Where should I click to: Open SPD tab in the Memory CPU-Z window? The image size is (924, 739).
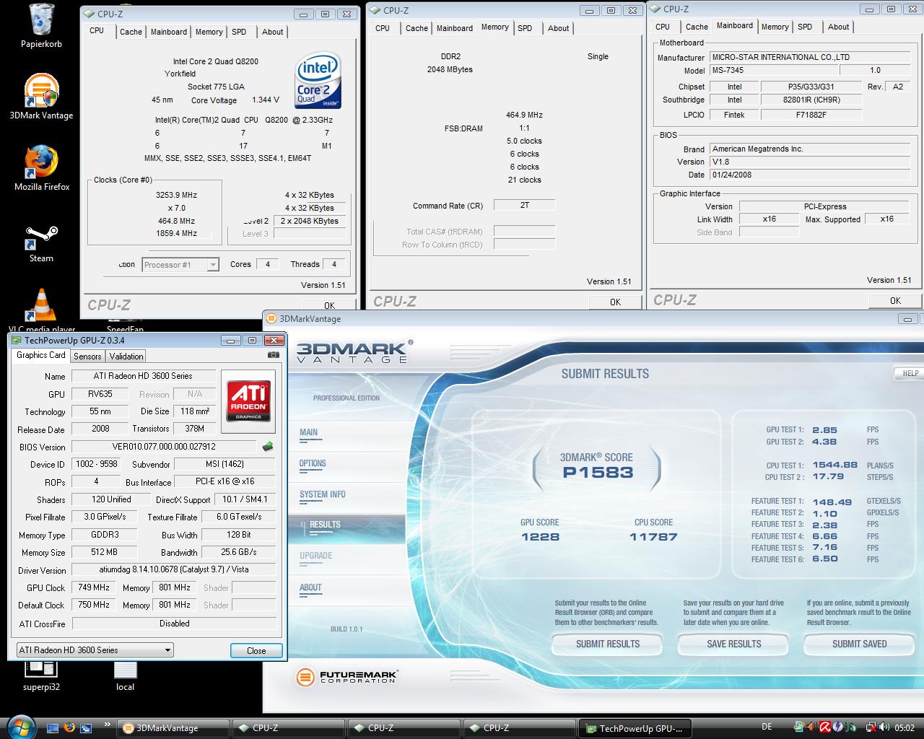[525, 28]
